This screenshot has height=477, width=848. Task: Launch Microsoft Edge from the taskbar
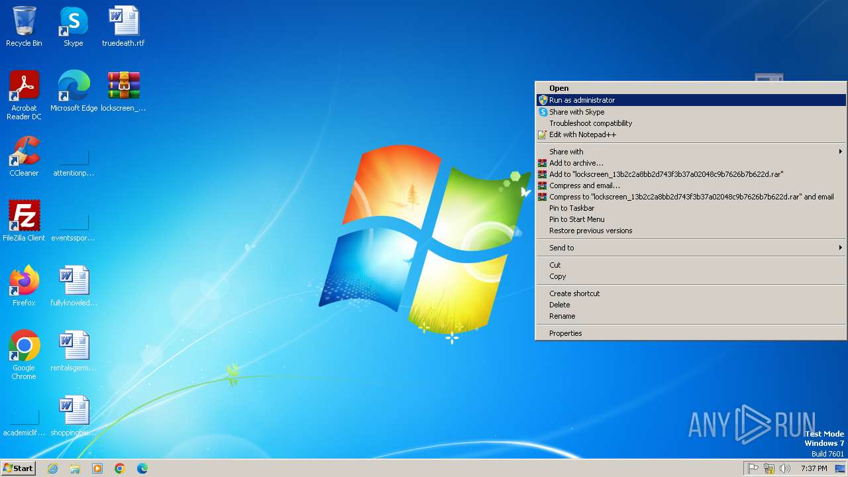[142, 468]
